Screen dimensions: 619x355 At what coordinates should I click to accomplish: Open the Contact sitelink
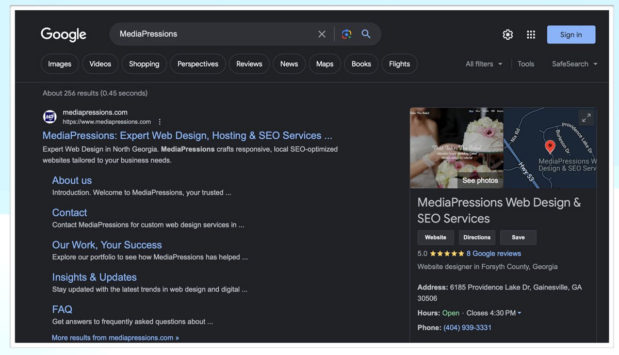pos(70,213)
